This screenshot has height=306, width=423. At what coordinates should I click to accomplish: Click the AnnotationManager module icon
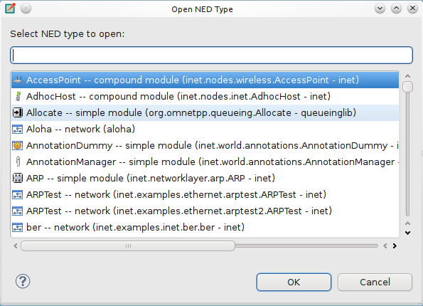coord(18,162)
